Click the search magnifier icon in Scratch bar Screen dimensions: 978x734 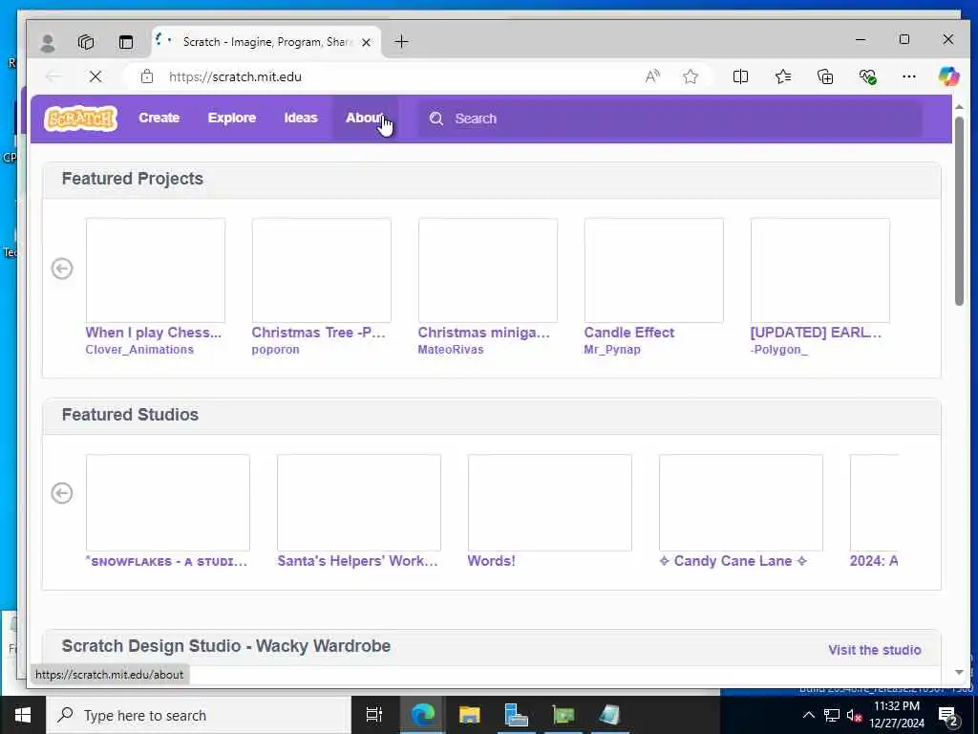(x=436, y=119)
